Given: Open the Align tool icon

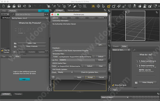Looking at the screenshot, I should pyautogui.click(x=85, y=6).
